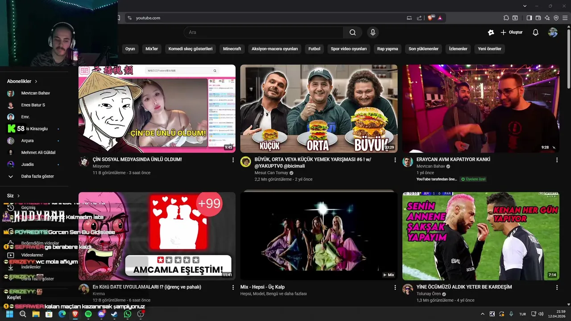Open the KÜÇÜK ORTA BÜYÜK burger thumbnail

319,109
